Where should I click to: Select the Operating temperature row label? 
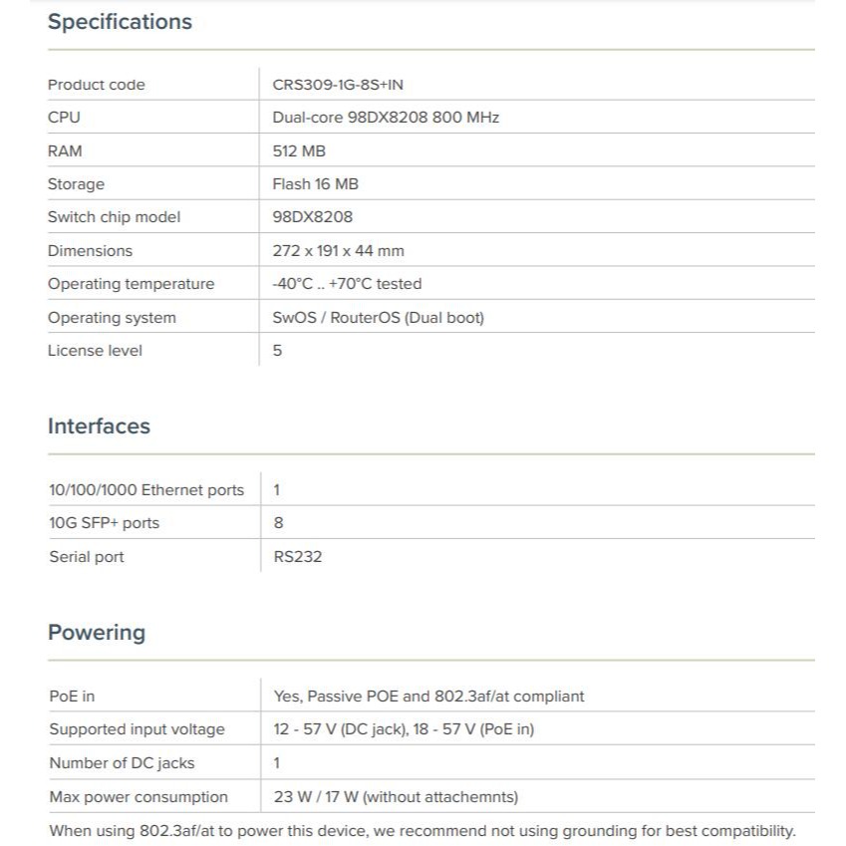pyautogui.click(x=131, y=284)
